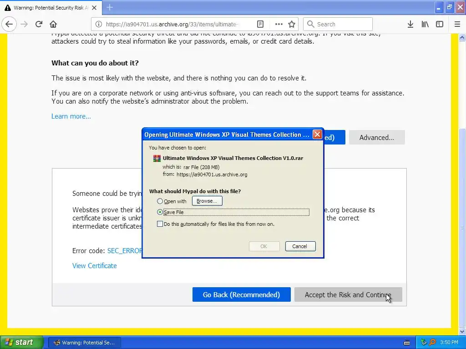Toggle Reader View icon in the address bar
This screenshot has height=349, width=466.
click(x=260, y=24)
